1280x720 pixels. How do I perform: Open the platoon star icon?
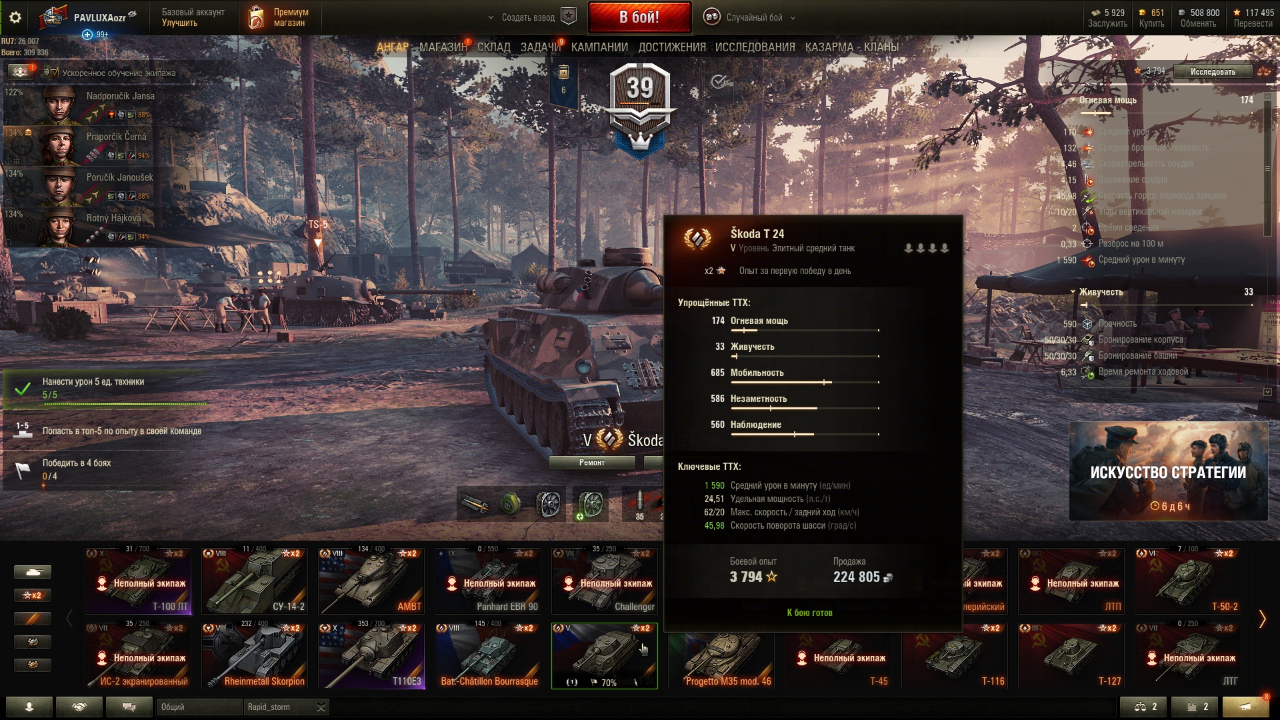[x=568, y=17]
